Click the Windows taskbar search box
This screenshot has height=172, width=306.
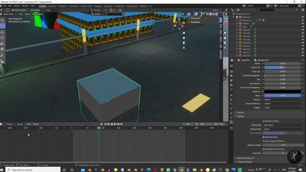tap(33, 170)
